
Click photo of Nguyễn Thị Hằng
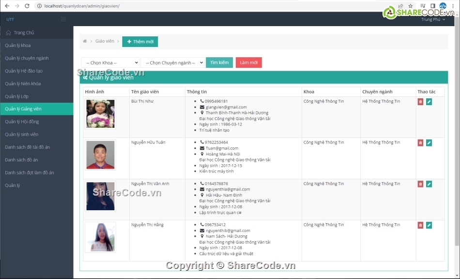(100, 237)
